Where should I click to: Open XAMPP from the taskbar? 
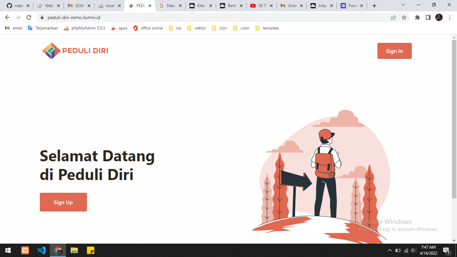(x=25, y=250)
